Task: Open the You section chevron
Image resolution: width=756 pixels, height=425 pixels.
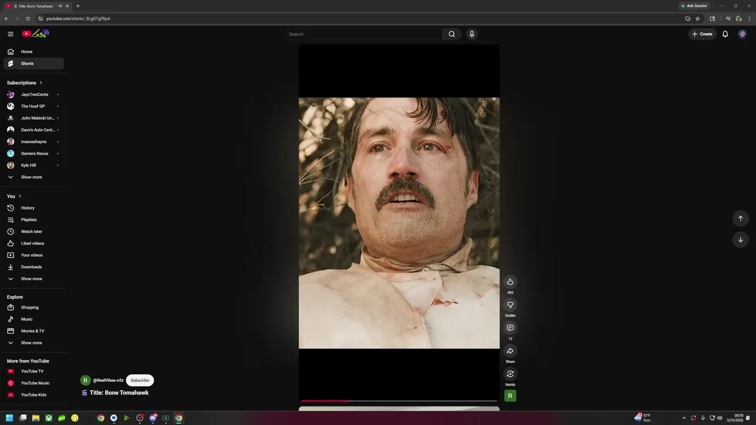Action: (19, 196)
